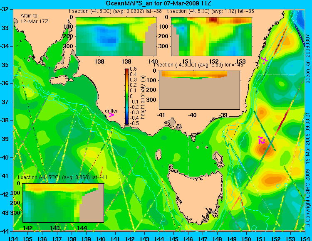Select the title 'OceanMAPS_an for 07-Mar-2009 11Z'
Viewport: 312px width, 241px height.
158,3
